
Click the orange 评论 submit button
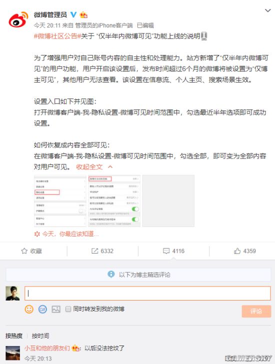coord(256,311)
